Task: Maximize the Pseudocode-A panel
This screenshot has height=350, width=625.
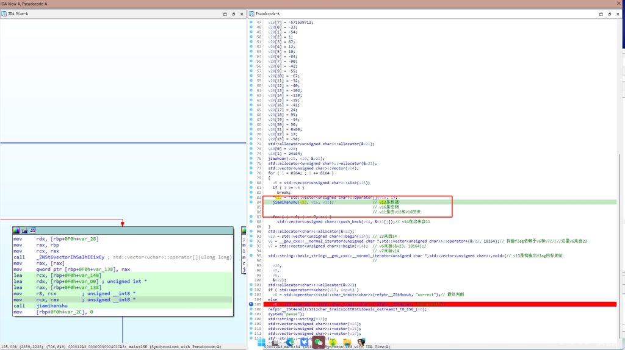Action: 601,14
